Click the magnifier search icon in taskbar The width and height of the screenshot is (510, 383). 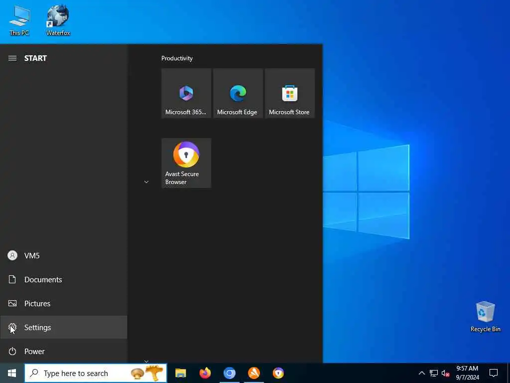(34, 373)
